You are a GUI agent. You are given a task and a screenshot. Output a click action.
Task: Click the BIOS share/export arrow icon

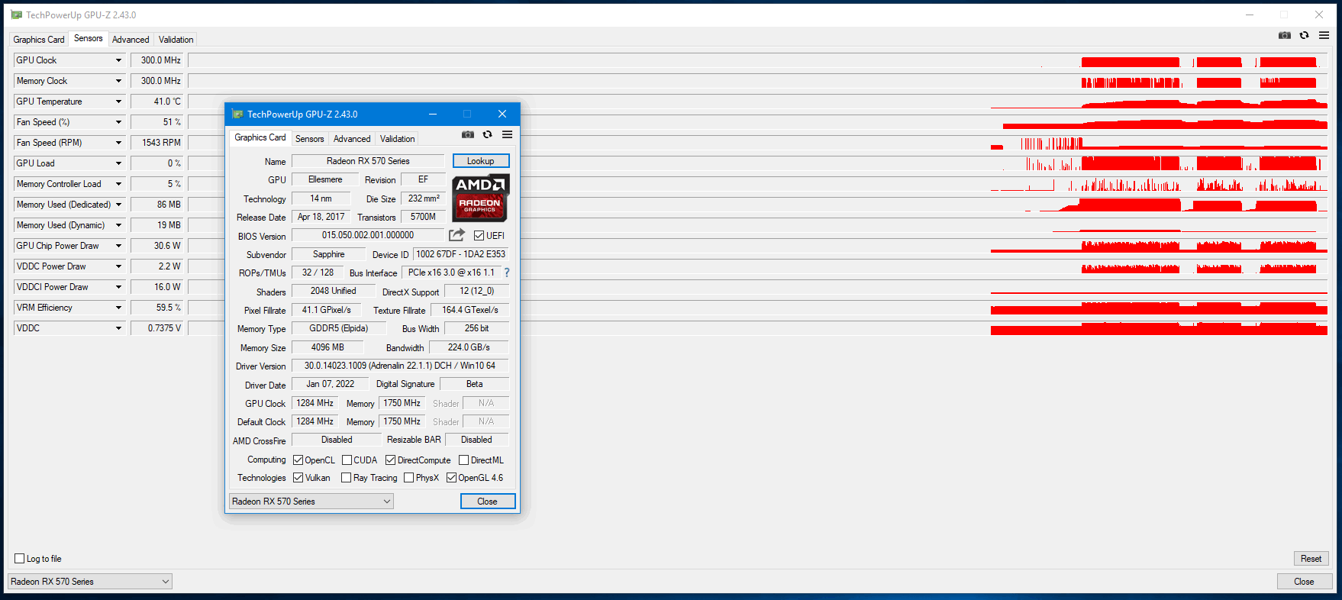click(456, 235)
